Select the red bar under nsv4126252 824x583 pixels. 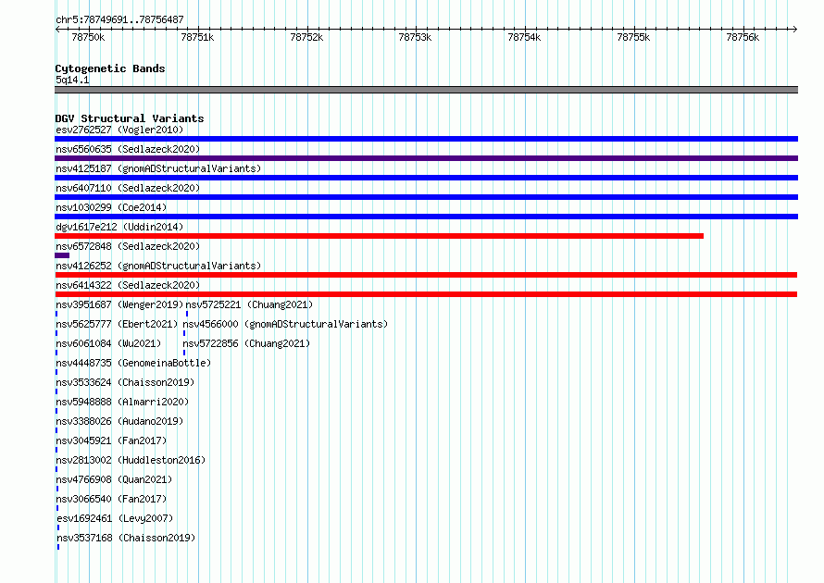pyautogui.click(x=426, y=275)
